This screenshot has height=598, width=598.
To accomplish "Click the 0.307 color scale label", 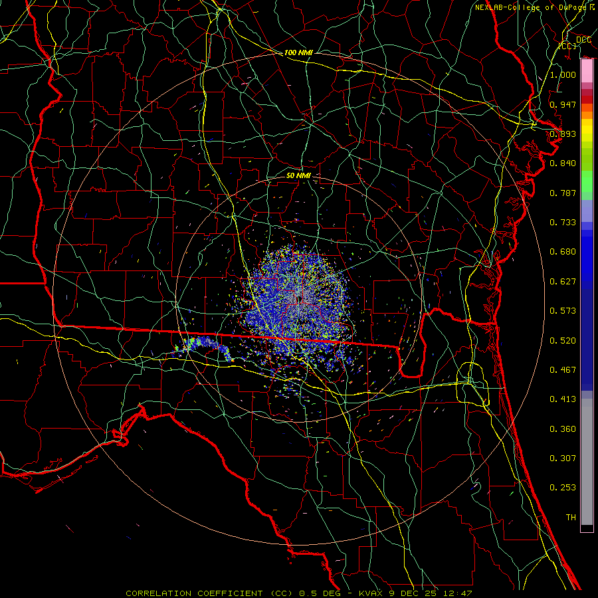I will 563,458.
